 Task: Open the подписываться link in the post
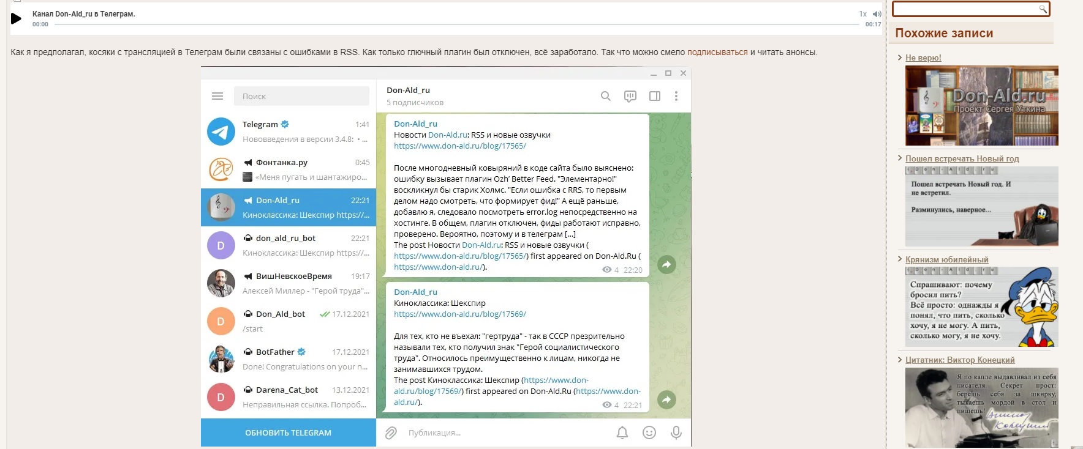pos(717,52)
